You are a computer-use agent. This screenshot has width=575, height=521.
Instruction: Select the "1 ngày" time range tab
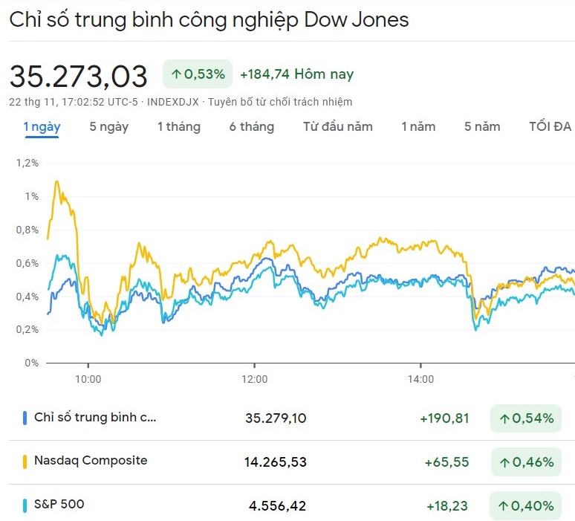pos(42,126)
